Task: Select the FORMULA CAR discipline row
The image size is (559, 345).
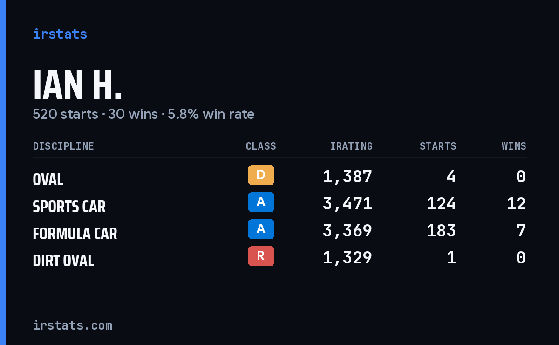Action: click(x=279, y=231)
